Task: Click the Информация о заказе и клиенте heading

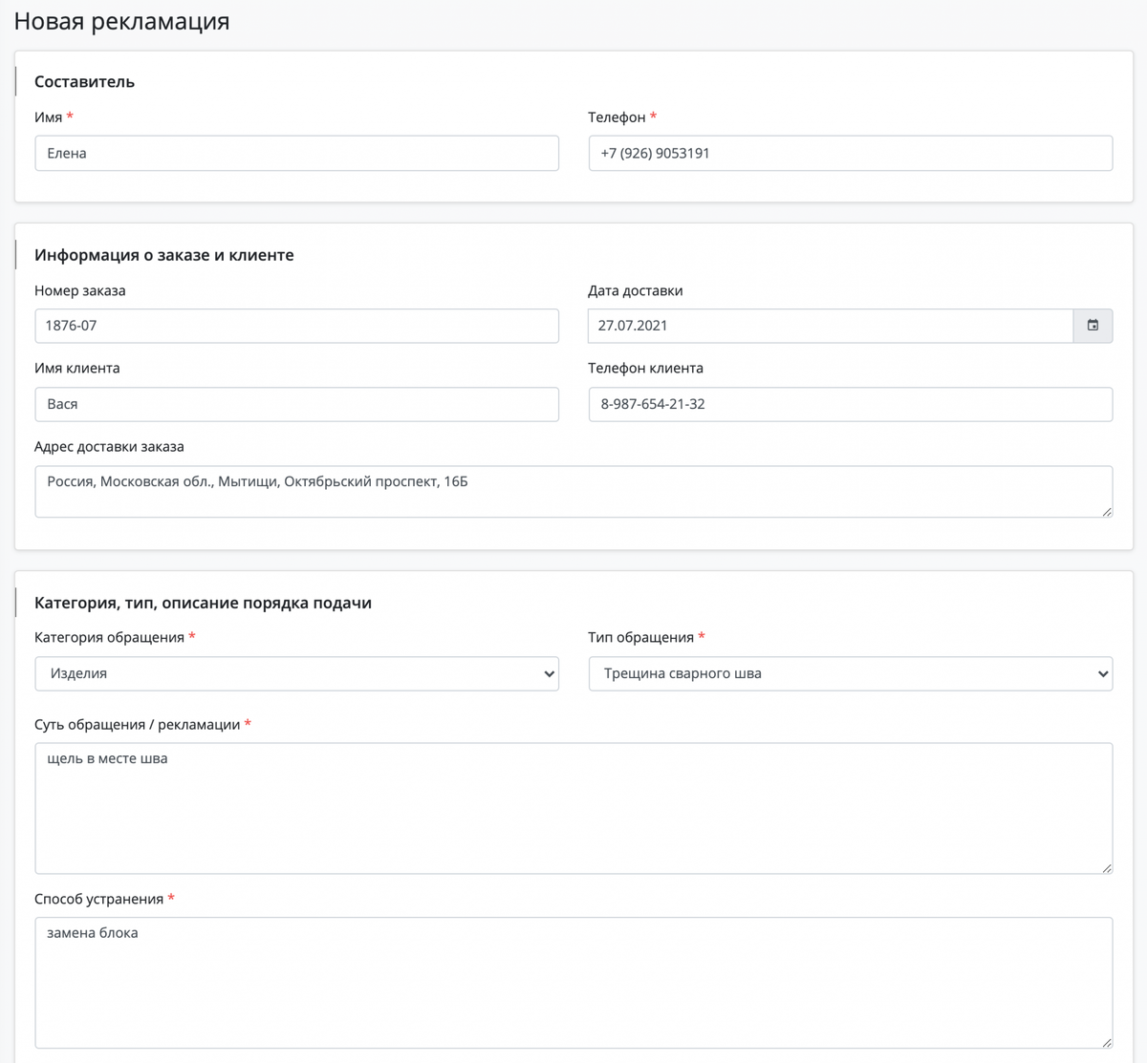Action: click(163, 255)
